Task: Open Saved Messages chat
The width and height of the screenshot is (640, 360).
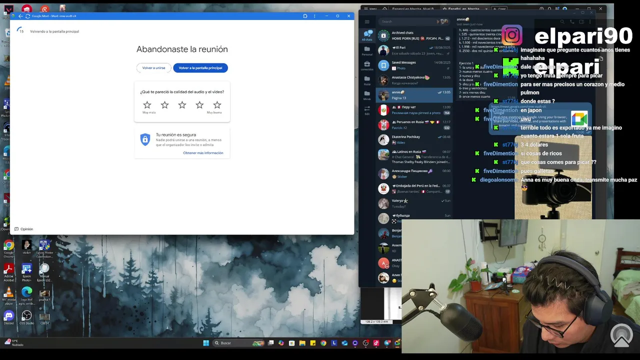Action: click(x=414, y=65)
